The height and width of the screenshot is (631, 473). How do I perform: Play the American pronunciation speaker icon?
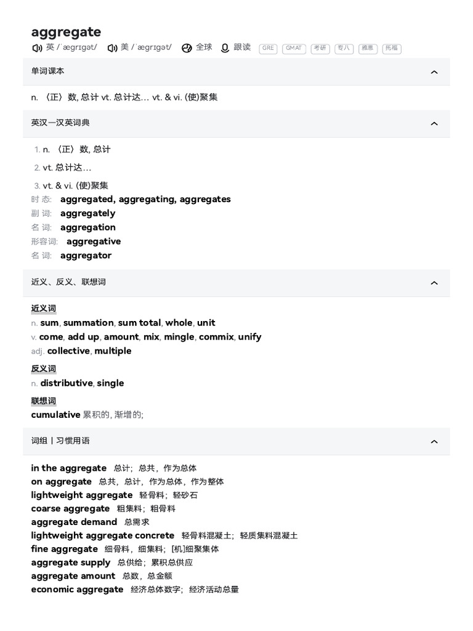pos(112,48)
